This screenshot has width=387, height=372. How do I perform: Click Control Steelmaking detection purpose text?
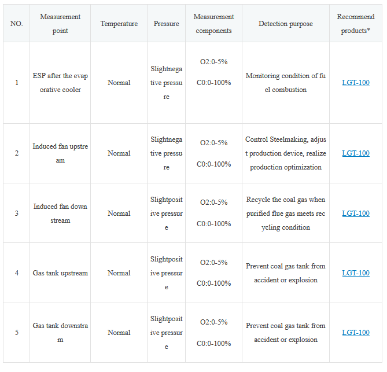(285, 153)
